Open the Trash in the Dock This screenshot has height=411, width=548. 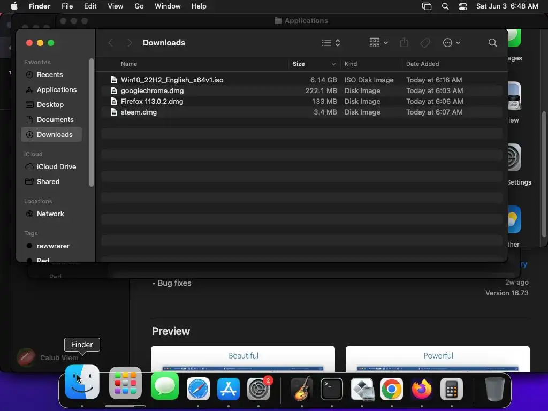click(x=495, y=389)
